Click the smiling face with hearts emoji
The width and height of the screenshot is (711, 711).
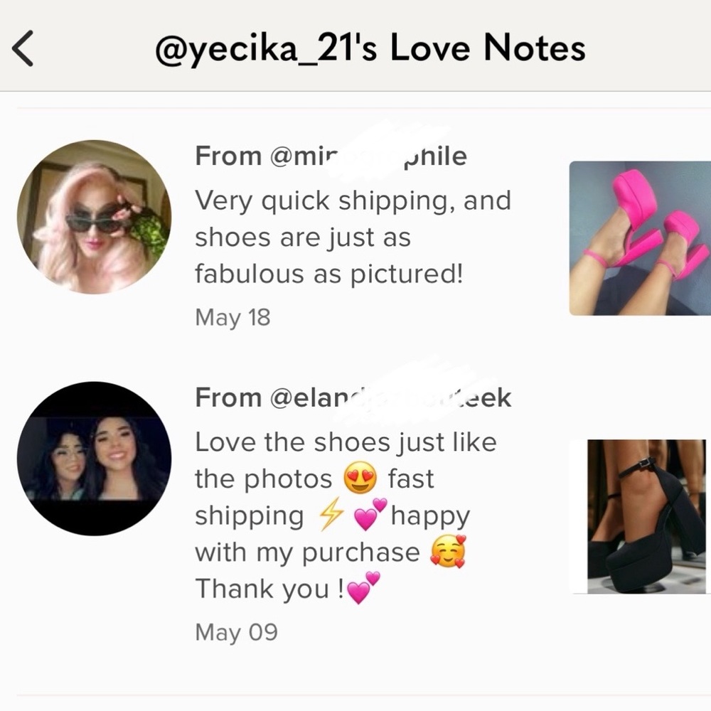click(448, 552)
